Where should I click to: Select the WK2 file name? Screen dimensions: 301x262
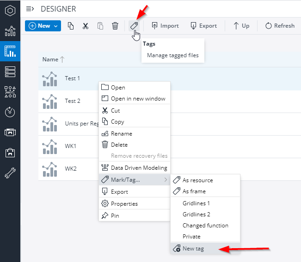pos(71,169)
